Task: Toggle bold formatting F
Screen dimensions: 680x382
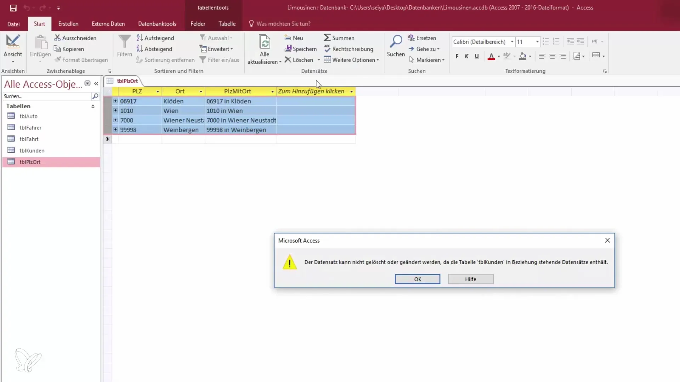Action: (x=457, y=56)
